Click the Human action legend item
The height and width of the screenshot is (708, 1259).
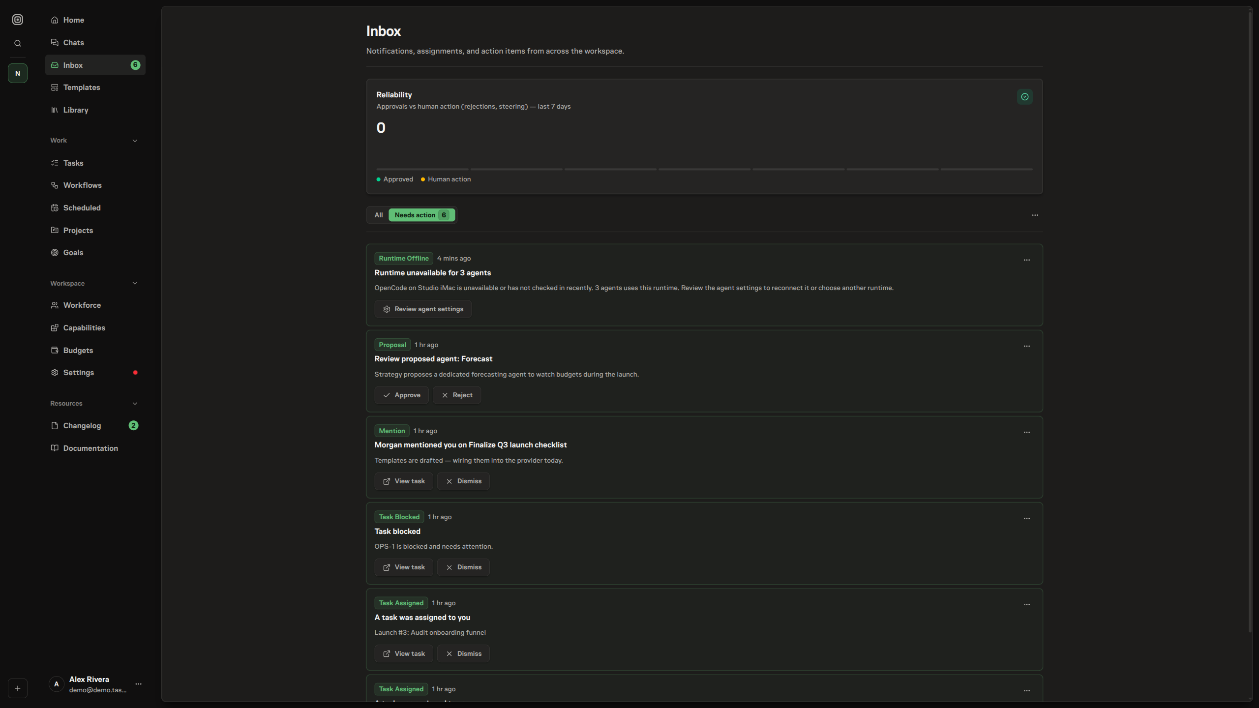(446, 179)
